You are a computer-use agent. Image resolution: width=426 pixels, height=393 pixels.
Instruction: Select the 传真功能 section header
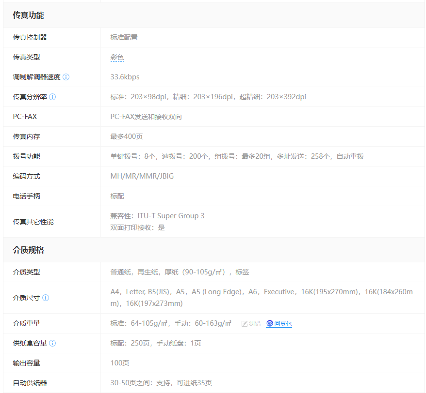point(28,15)
